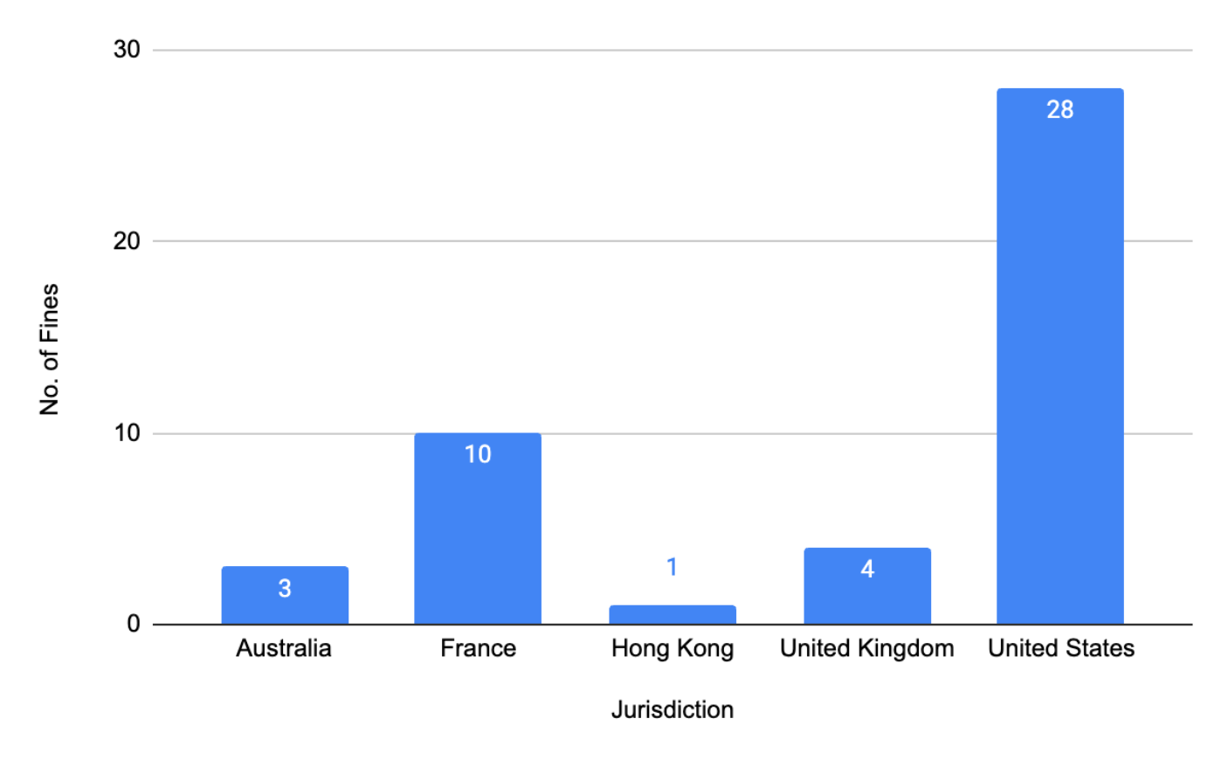This screenshot has width=1228, height=760.
Task: Click the 0 tick on vertical axis
Action: point(134,624)
